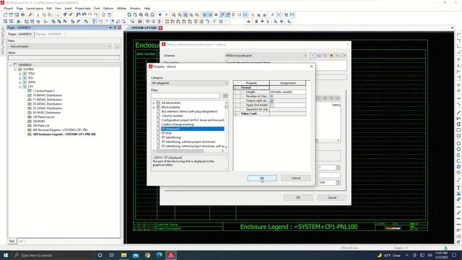Select the Text tool in right sidebar
The image size is (462, 260).
coord(458,188)
